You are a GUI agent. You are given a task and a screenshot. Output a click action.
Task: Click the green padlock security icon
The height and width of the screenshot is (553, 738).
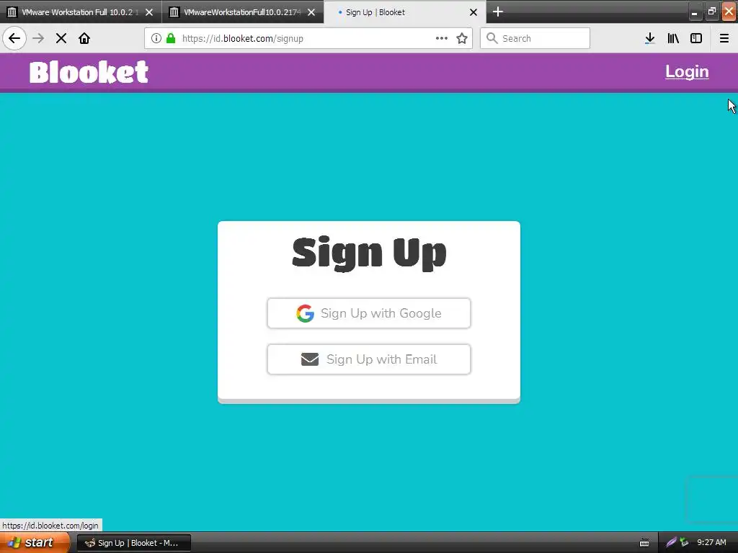[171, 38]
